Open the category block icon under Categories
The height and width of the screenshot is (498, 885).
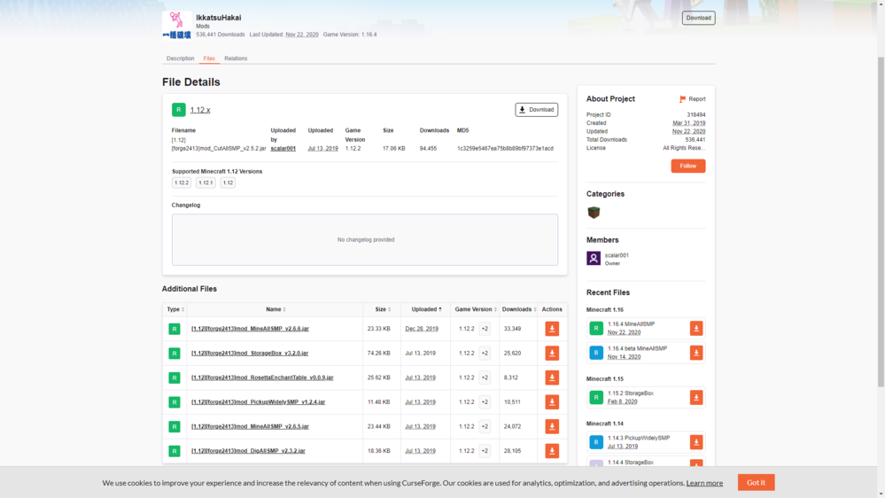coord(594,213)
